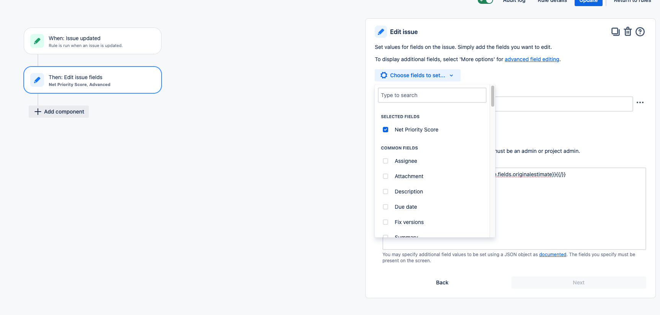Click the plus icon of Add component

[38, 112]
